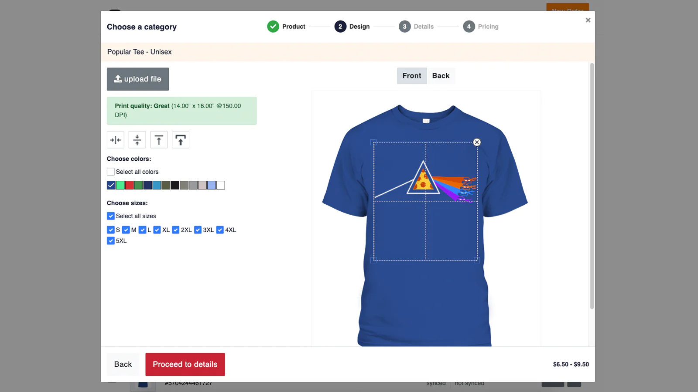
Task: Close the dialog with the X icon
Action: [x=588, y=20]
